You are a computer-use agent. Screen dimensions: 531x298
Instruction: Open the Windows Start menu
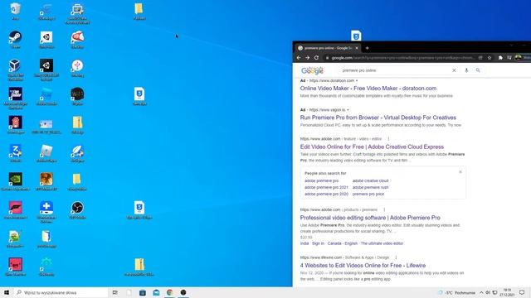click(x=6, y=292)
